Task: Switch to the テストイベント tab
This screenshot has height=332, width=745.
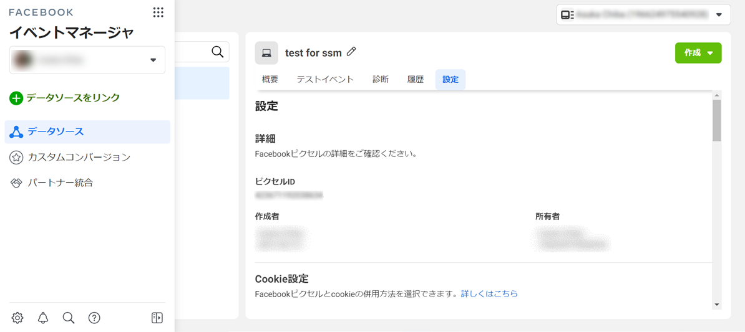Action: [x=326, y=79]
